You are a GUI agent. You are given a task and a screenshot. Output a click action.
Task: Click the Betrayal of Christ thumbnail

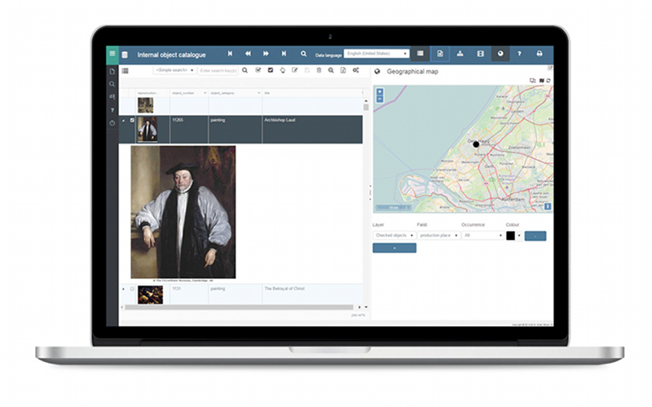[x=150, y=295]
